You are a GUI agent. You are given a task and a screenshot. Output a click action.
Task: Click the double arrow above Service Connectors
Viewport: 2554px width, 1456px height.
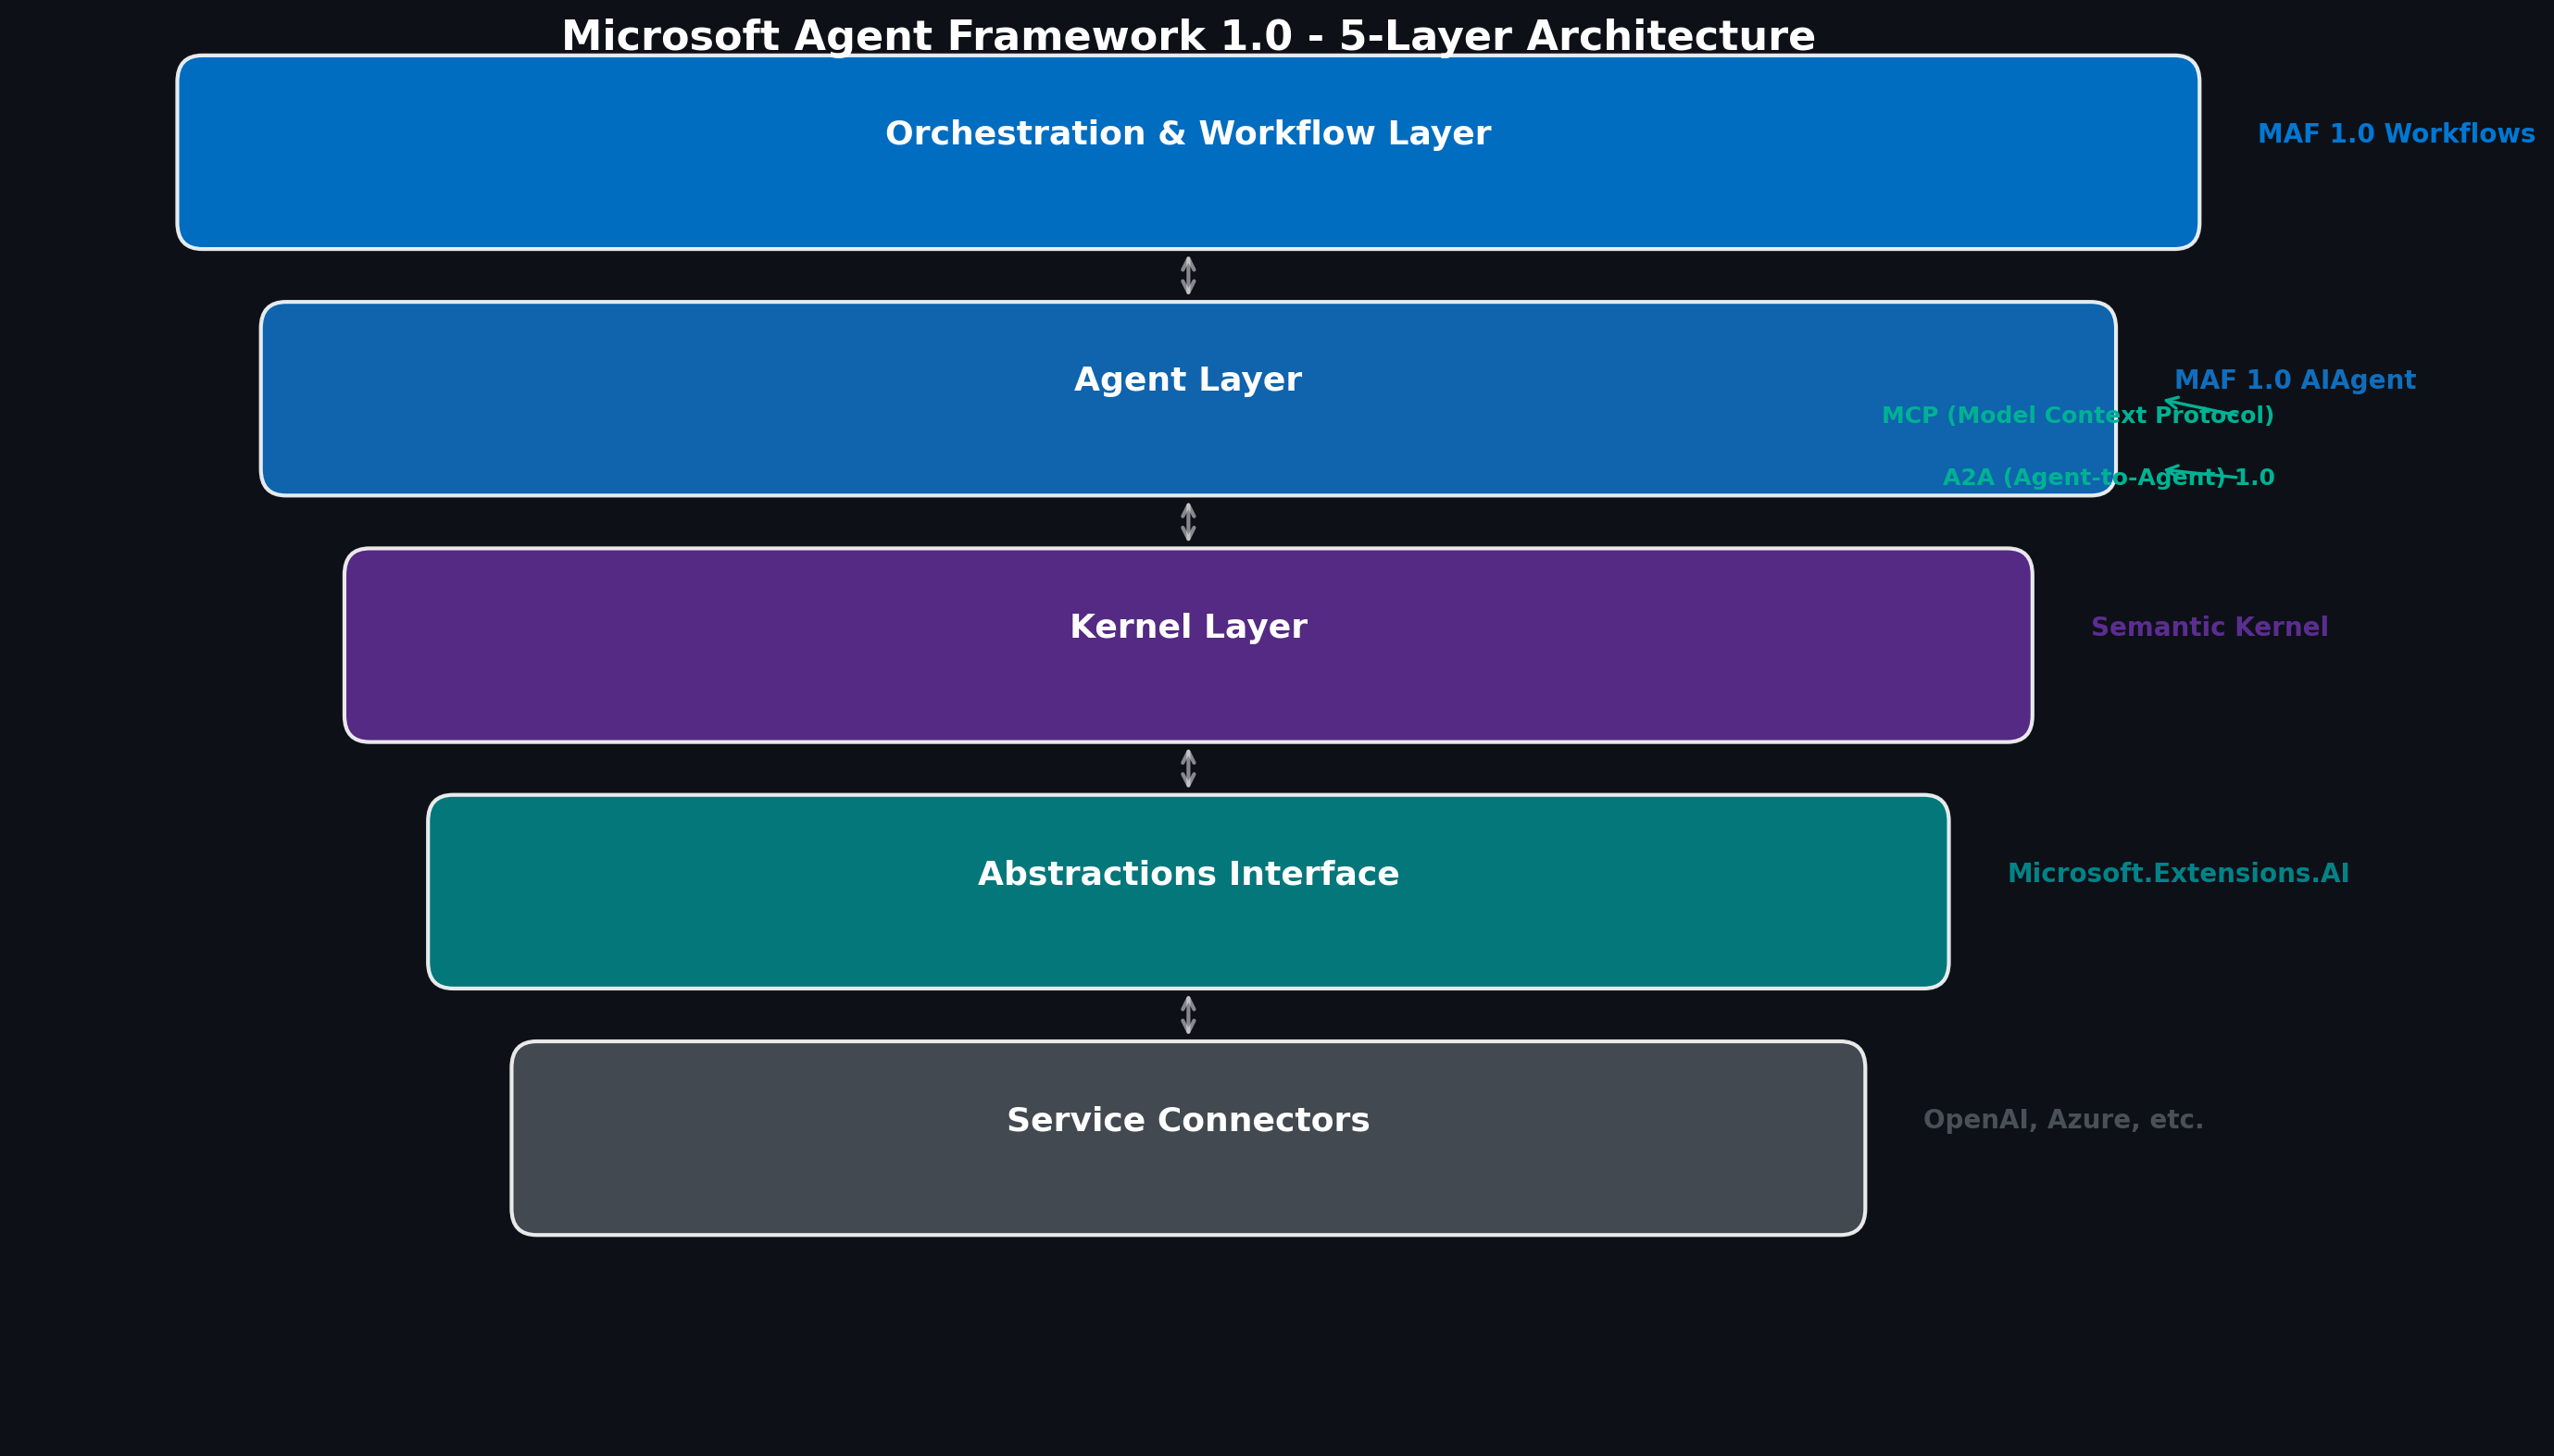pyautogui.click(x=1187, y=1015)
